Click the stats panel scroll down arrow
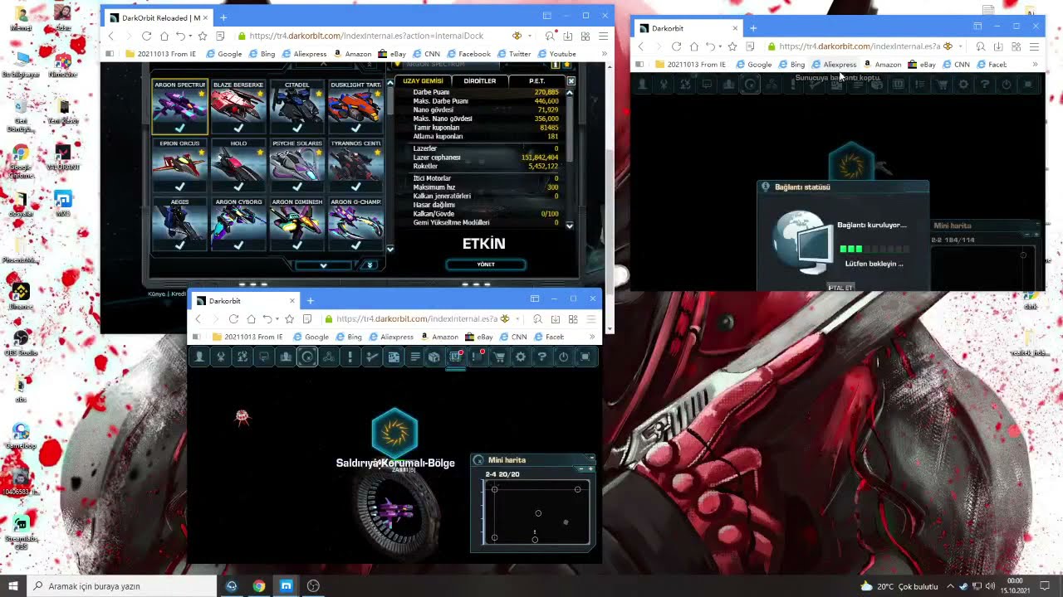 point(570,225)
